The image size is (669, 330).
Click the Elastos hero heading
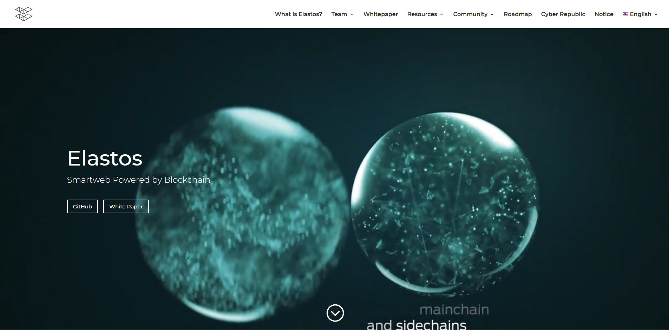coord(105,158)
